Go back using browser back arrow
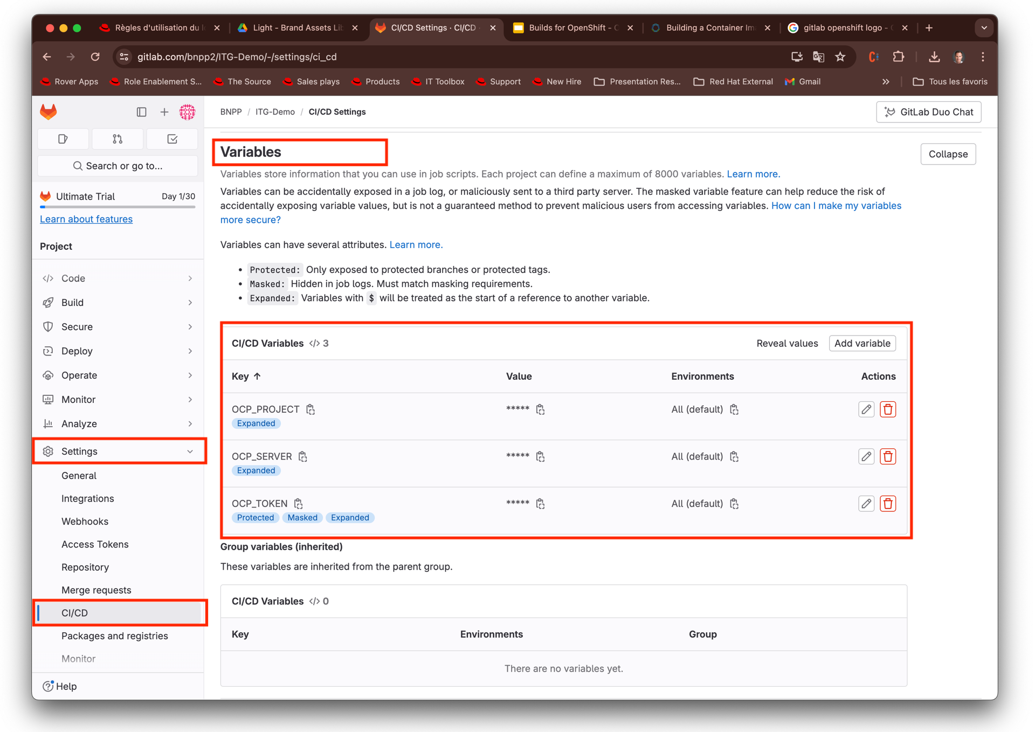 pos(47,57)
